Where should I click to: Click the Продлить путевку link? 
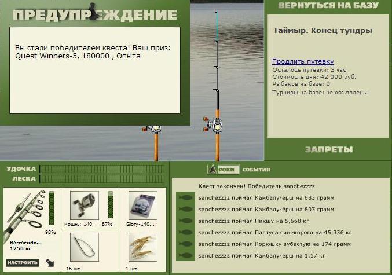(x=303, y=61)
